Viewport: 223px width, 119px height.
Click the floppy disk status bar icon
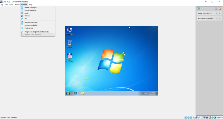[191, 117]
